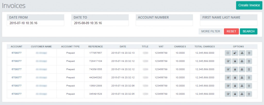The image size is (264, 105).
Task: Select reference number 743591555
Action: (96, 69)
